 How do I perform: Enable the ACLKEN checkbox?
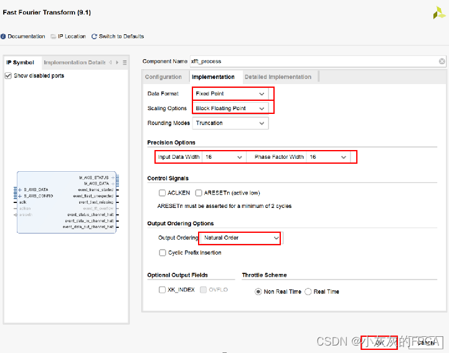[162, 193]
